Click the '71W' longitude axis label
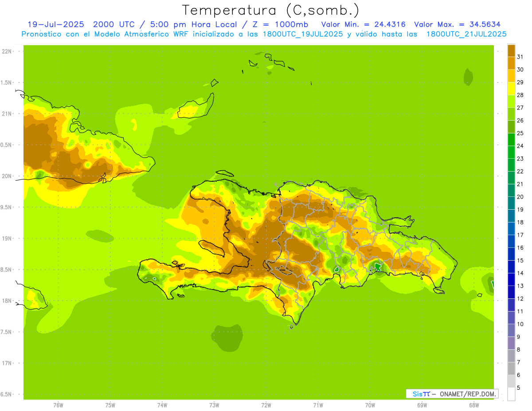532x411 pixels. (x=318, y=405)
